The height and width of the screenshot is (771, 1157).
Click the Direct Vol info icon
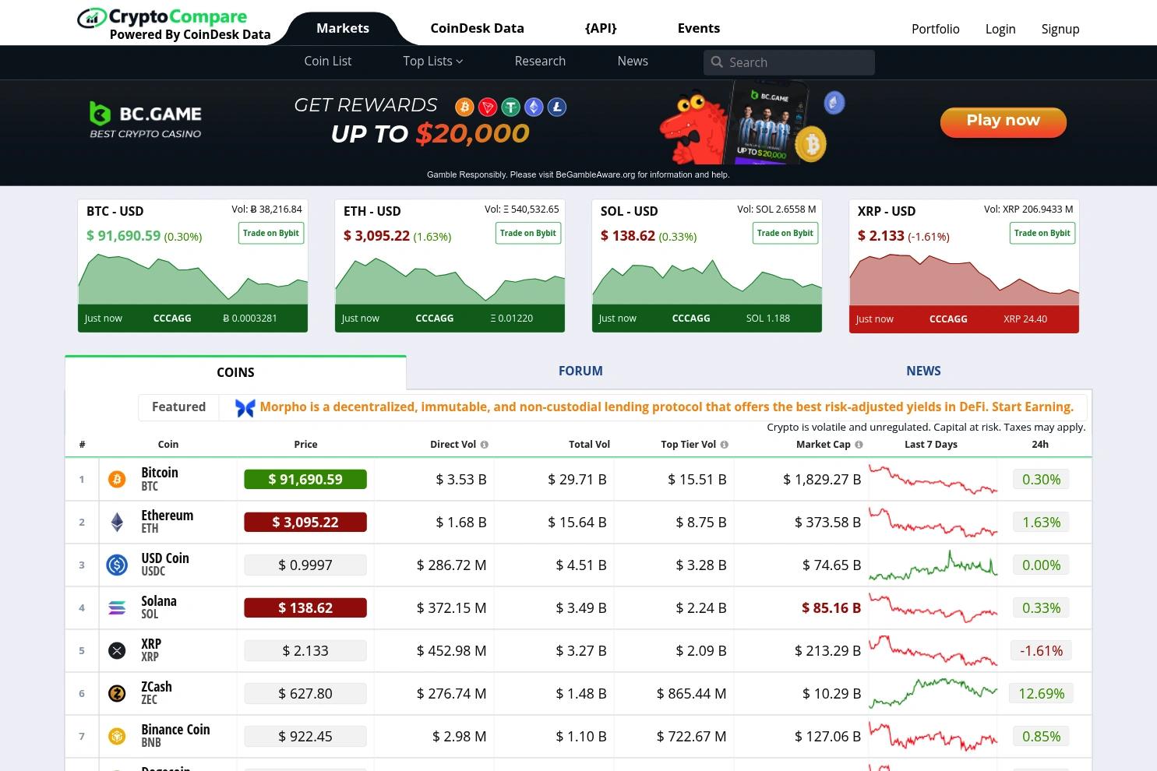(485, 445)
